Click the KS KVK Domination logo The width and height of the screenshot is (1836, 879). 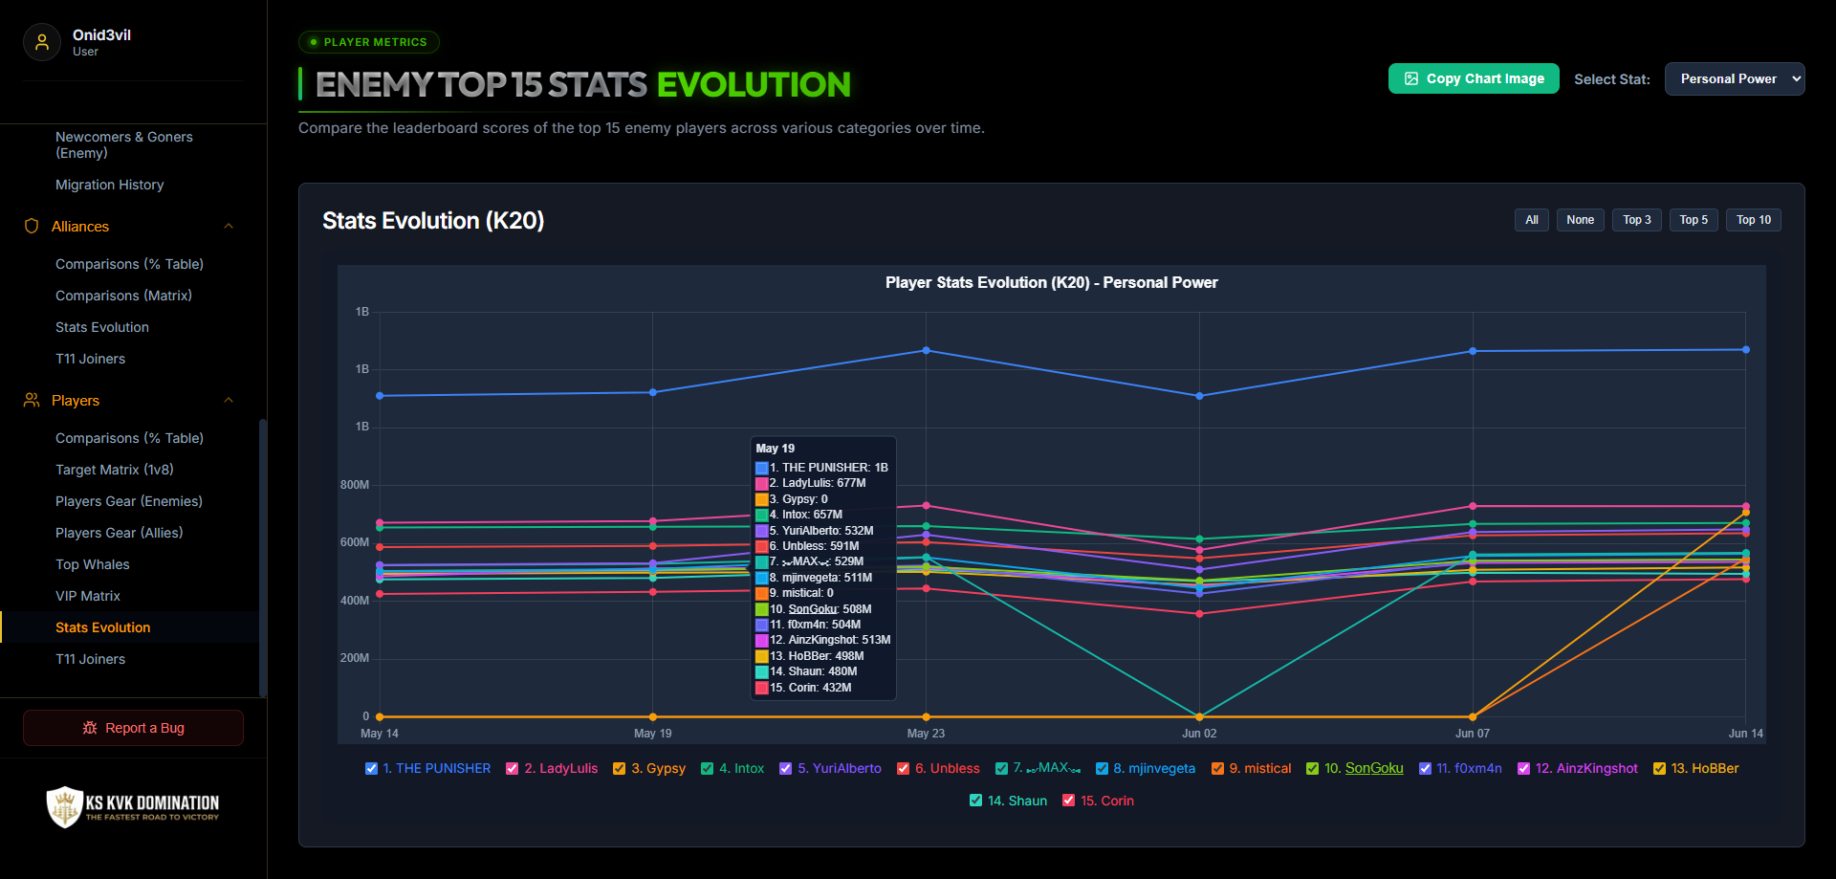coord(133,806)
